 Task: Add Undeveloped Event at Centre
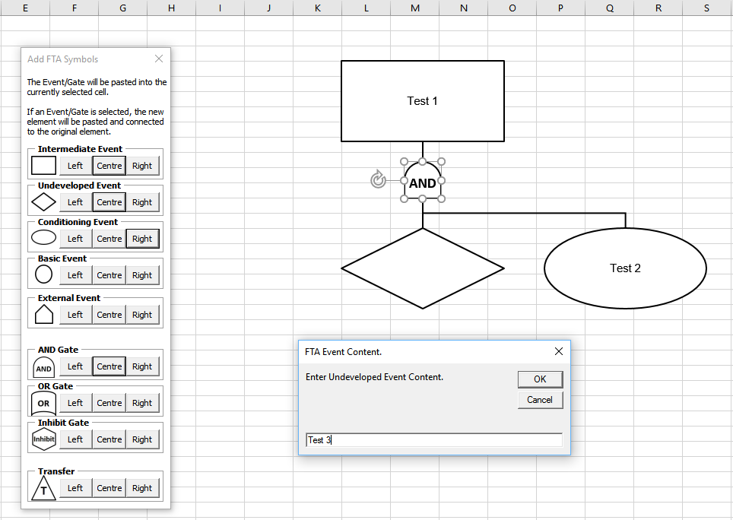click(x=109, y=202)
